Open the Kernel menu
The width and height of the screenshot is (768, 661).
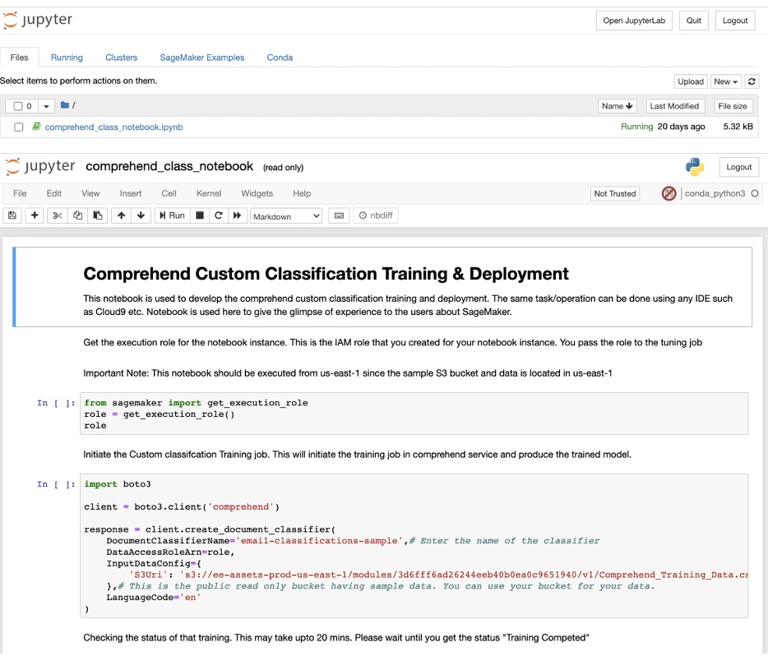pos(209,193)
